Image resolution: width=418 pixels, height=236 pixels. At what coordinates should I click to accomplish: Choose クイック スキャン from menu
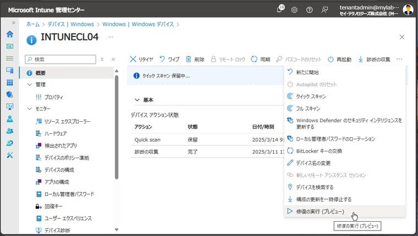[x=345, y=96]
